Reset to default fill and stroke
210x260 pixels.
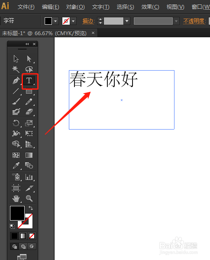tap(12, 226)
